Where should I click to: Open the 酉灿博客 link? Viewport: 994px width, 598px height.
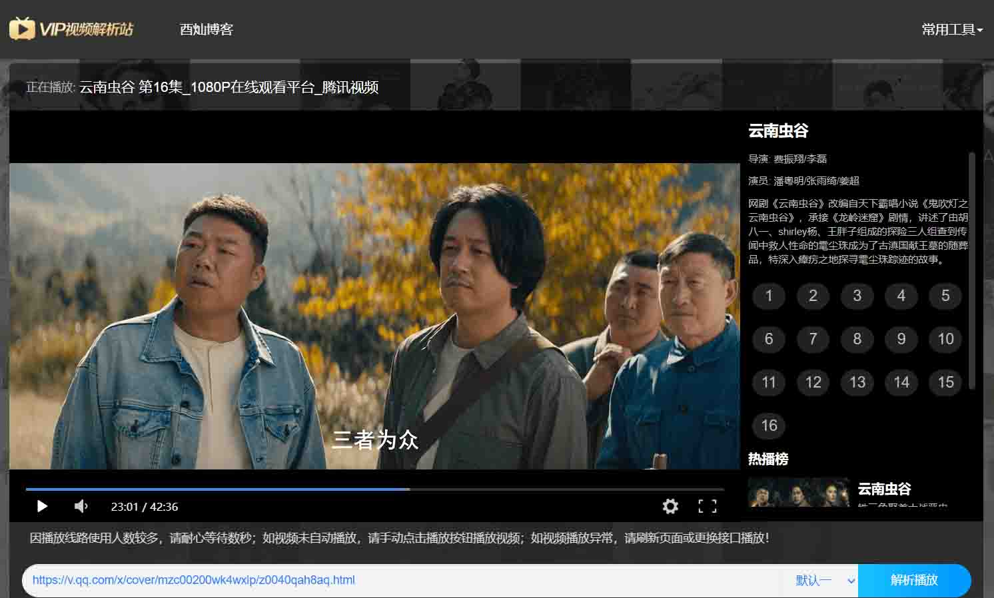click(x=207, y=29)
